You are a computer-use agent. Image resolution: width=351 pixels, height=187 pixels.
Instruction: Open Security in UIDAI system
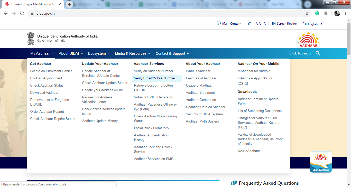tap(204, 114)
